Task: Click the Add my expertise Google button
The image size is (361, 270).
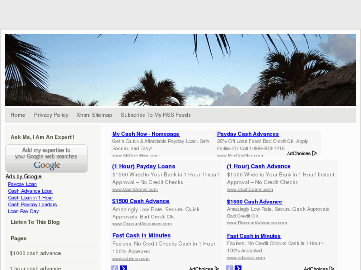Action: [47, 159]
